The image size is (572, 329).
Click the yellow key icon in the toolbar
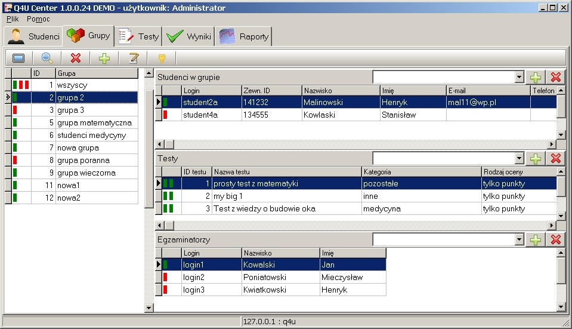(162, 59)
